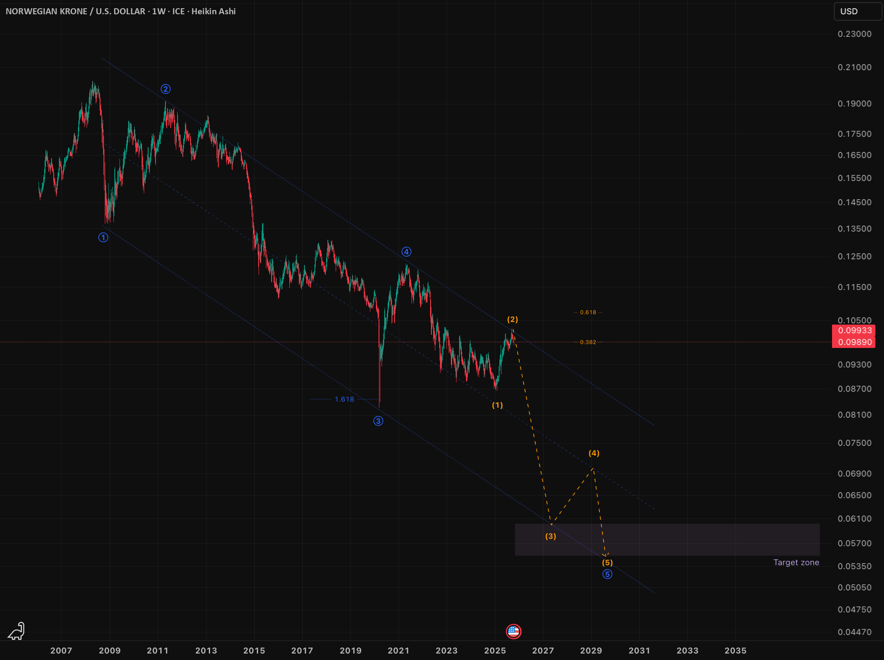Select the blue circled wave 2 label

click(x=165, y=89)
